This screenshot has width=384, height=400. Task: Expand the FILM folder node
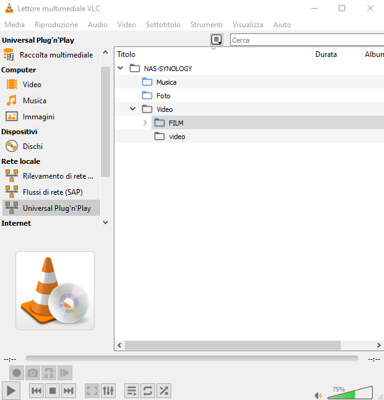click(145, 122)
